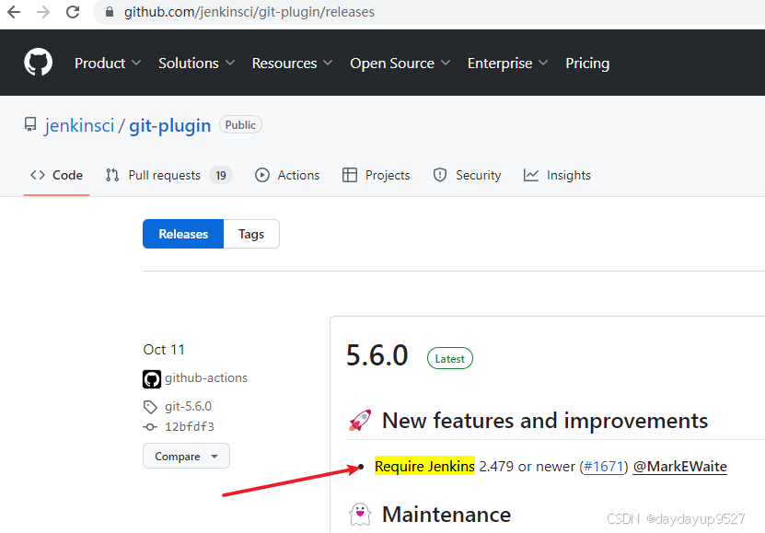
Task: Open the Pricing page
Action: coord(587,63)
